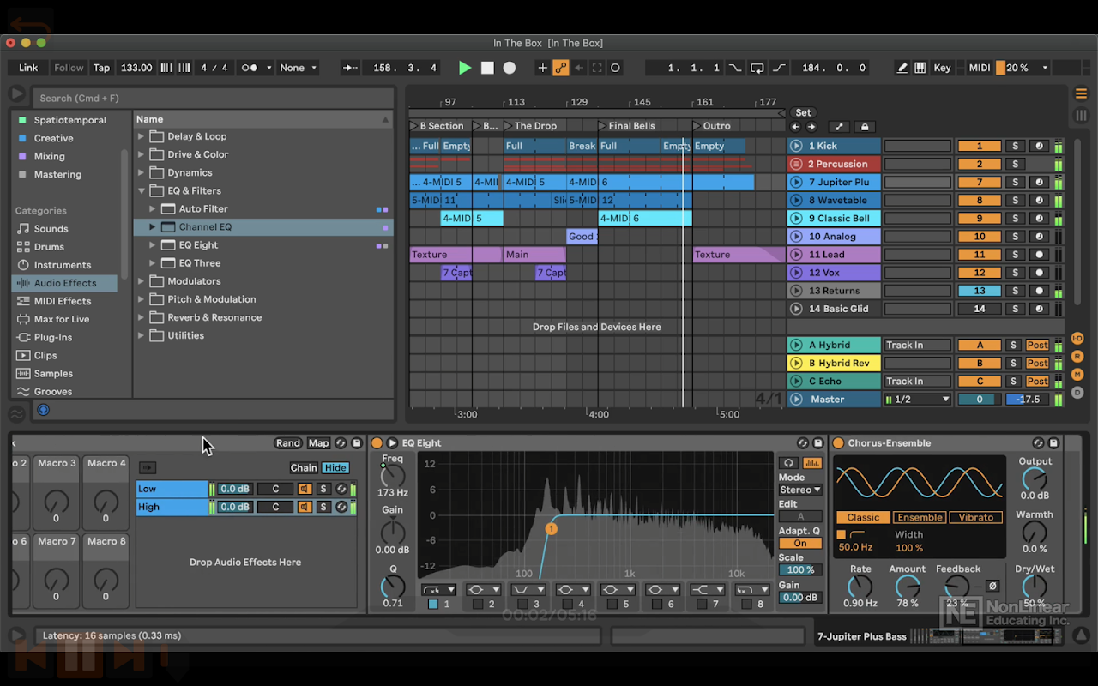The height and width of the screenshot is (686, 1098).
Task: Open the EQ Eight Stereo mode dropdown
Action: pos(799,490)
